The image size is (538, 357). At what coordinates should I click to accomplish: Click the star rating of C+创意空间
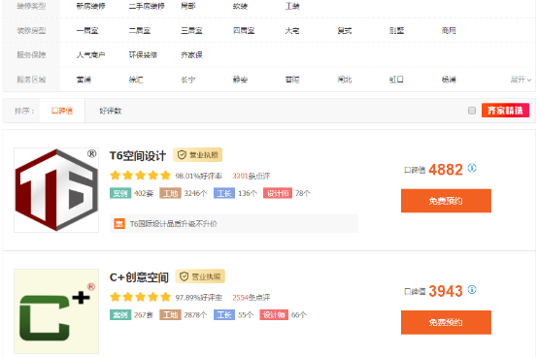click(141, 297)
